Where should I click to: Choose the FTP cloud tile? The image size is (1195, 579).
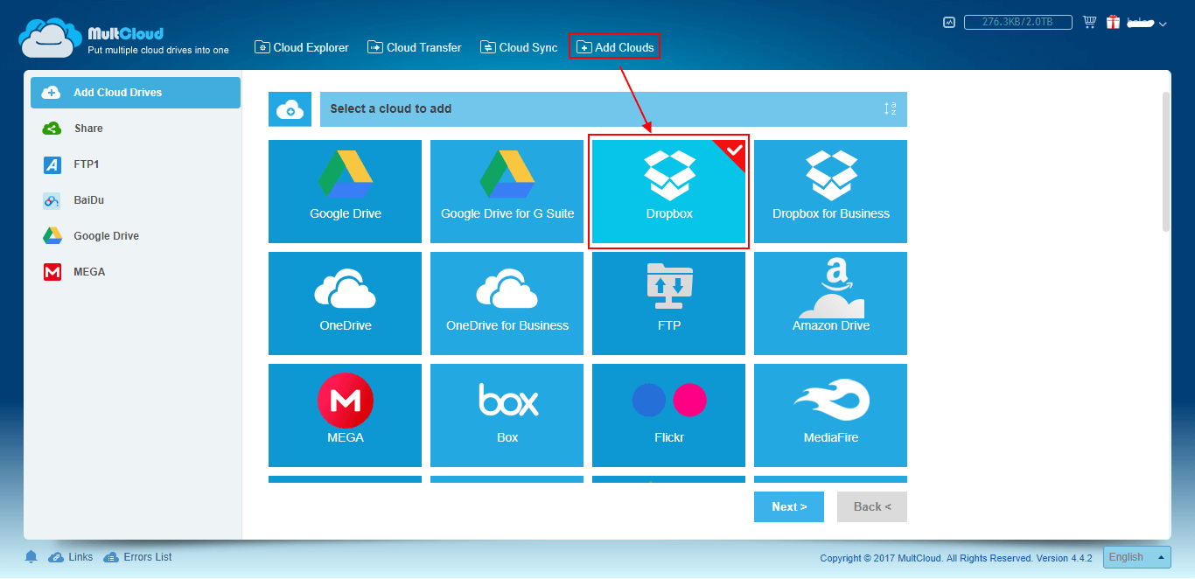pos(668,303)
